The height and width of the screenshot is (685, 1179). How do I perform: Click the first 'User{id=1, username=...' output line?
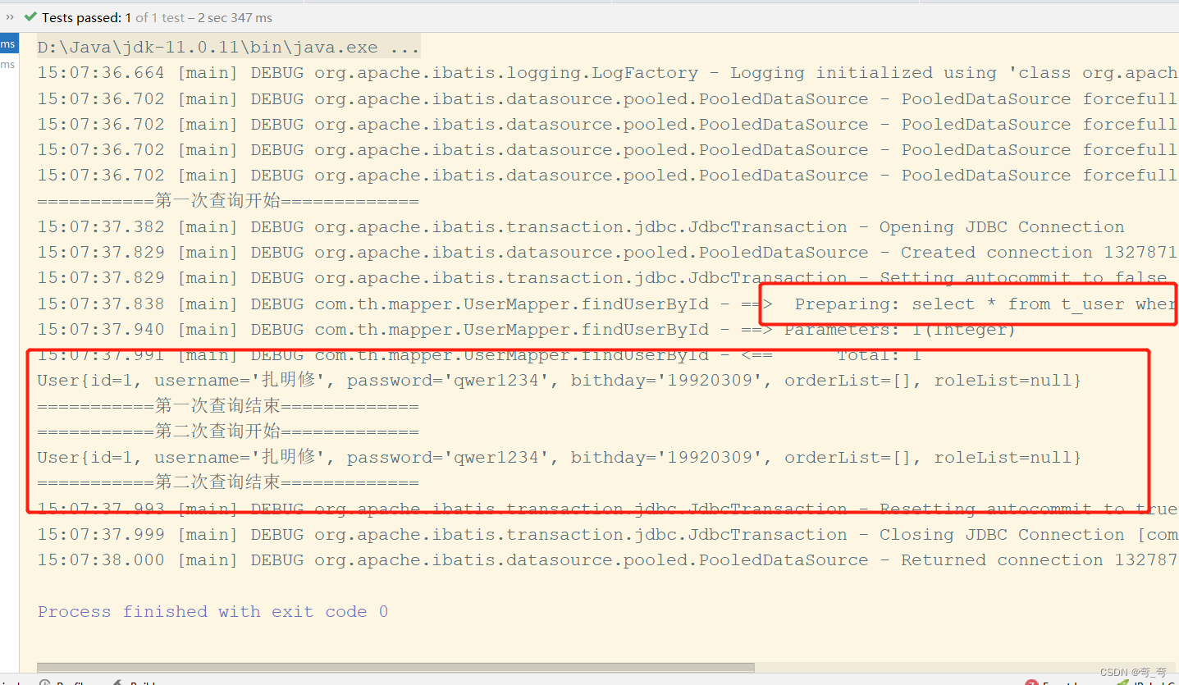(x=560, y=381)
